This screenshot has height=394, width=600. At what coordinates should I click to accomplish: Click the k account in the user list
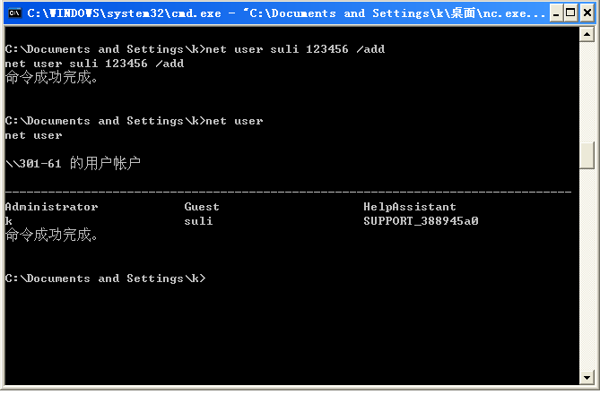8,221
